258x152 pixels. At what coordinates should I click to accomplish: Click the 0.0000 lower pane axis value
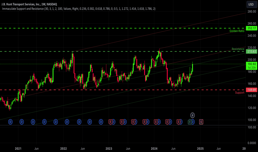tap(252, 143)
